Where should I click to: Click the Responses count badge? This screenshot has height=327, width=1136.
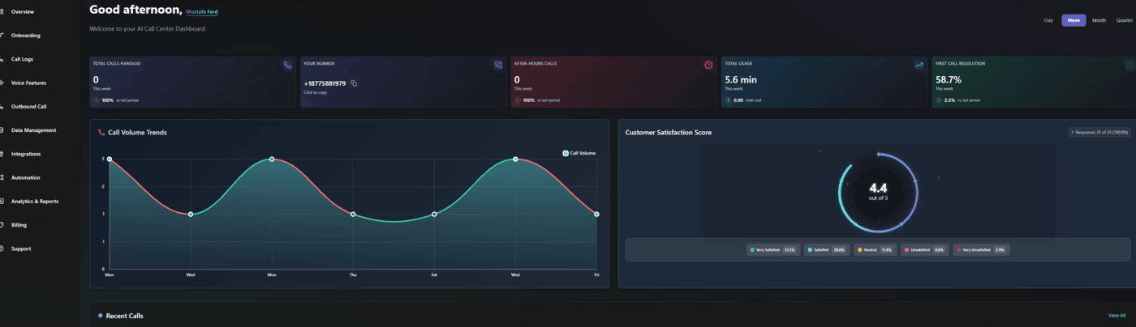1099,132
